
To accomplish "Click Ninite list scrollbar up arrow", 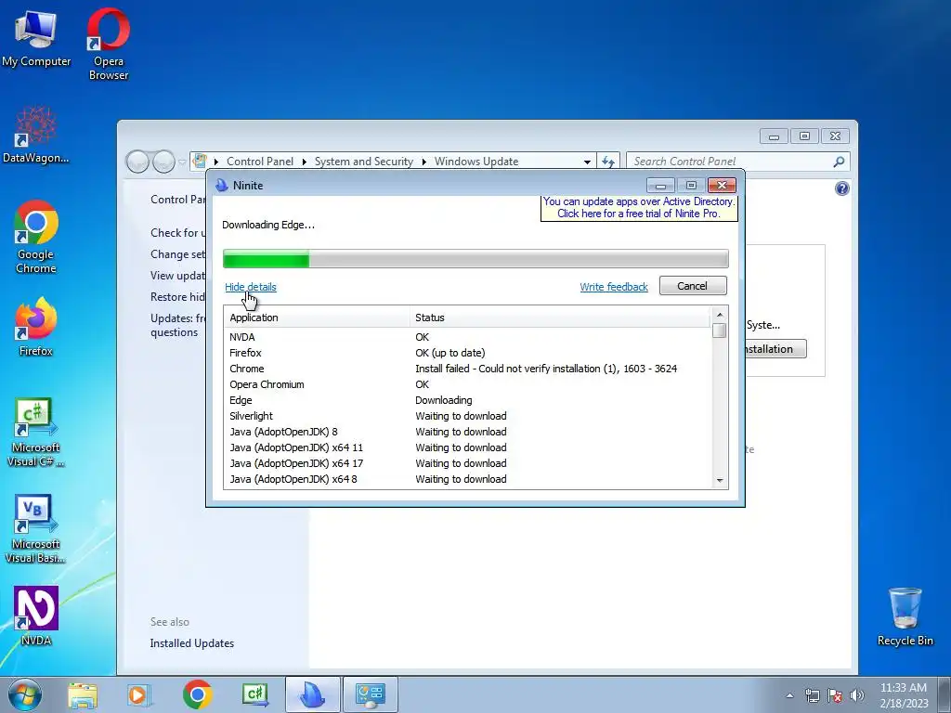I will click(x=720, y=315).
